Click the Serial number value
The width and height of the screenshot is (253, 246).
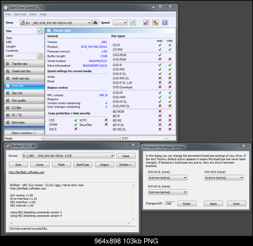(x=98, y=61)
